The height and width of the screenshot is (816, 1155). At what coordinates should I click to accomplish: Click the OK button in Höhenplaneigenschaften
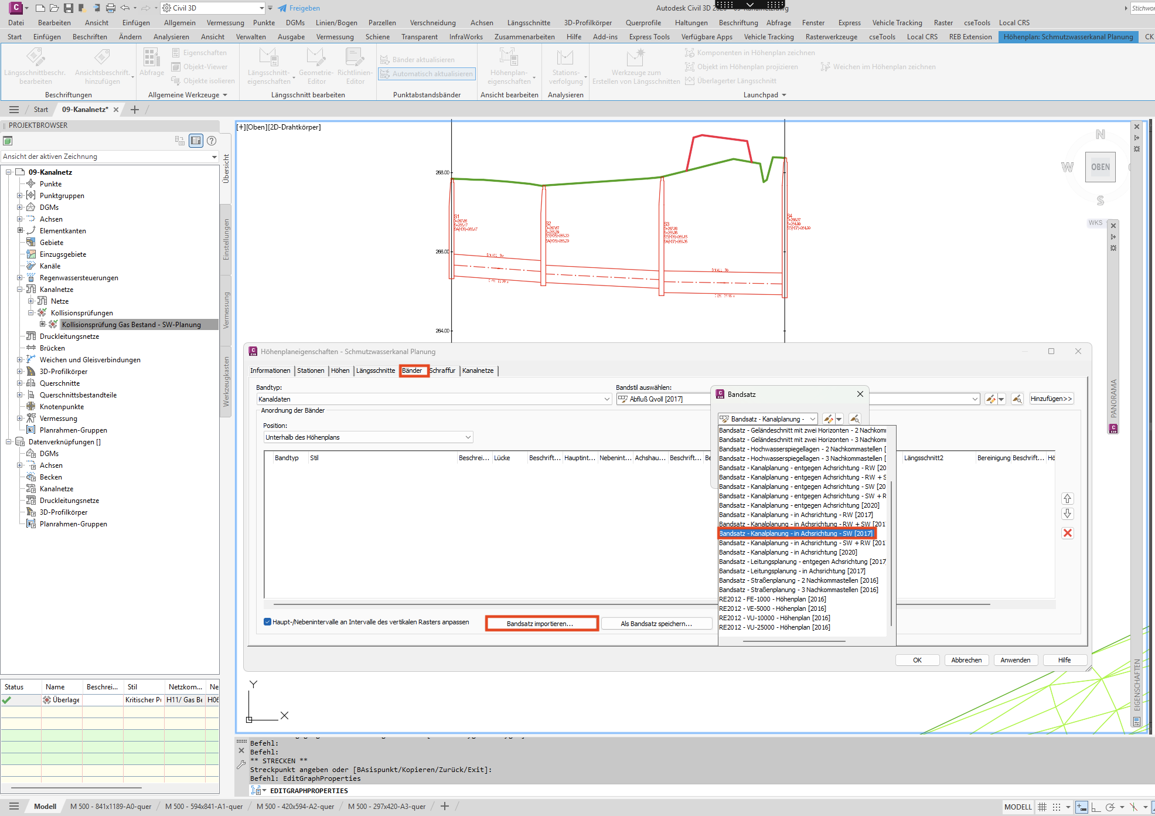click(x=917, y=660)
